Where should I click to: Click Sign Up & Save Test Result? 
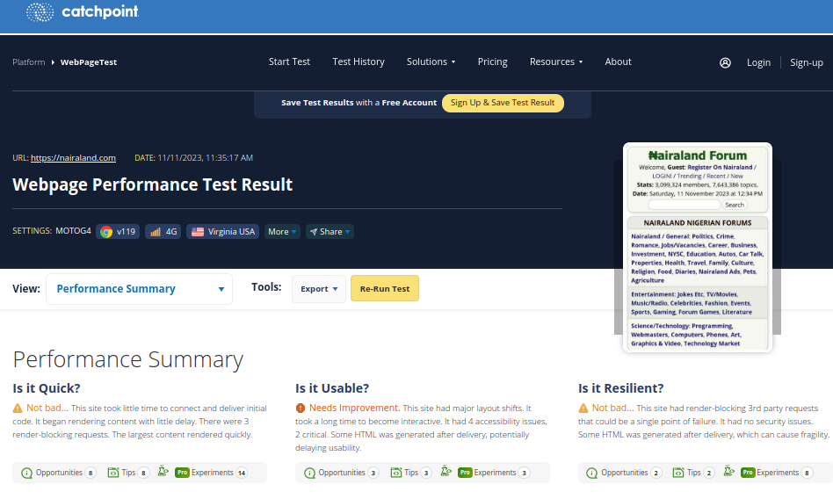[503, 103]
